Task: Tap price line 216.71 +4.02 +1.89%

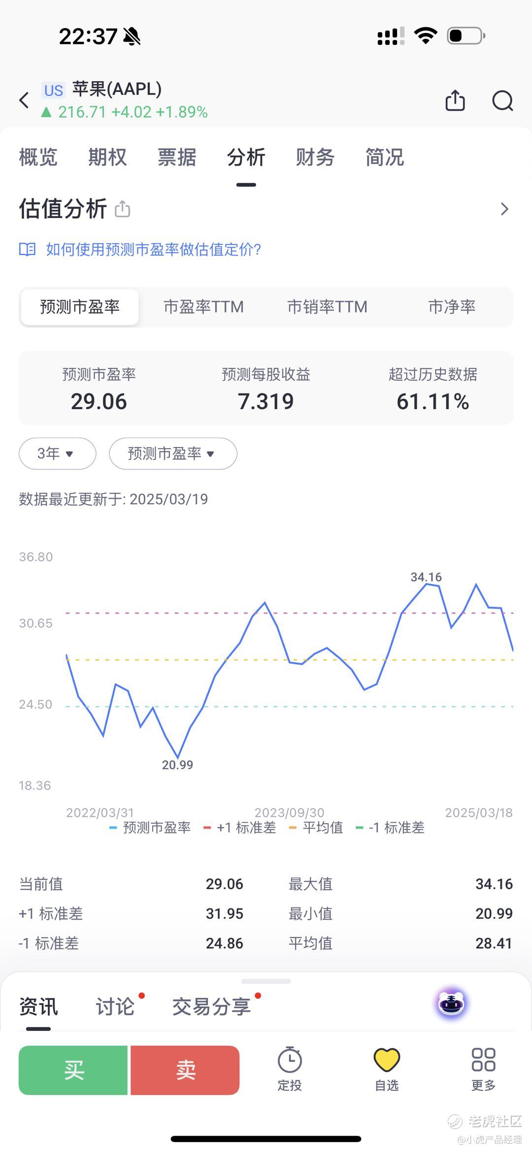Action: [125, 112]
